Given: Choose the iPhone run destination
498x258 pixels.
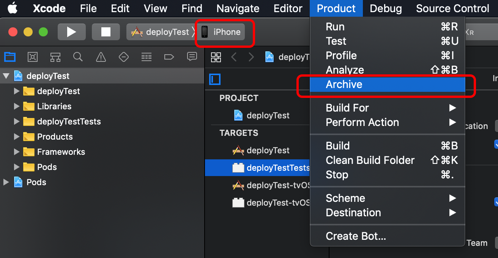Looking at the screenshot, I should [221, 32].
